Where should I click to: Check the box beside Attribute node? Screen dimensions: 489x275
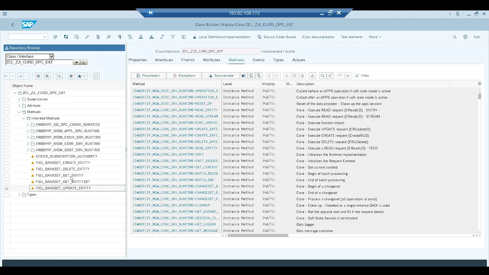[x=7, y=105]
